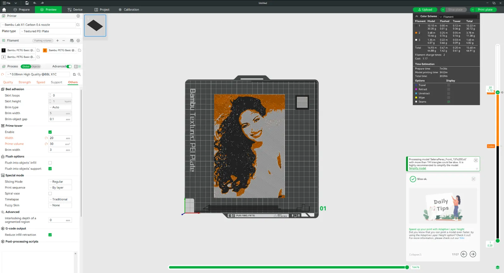The width and height of the screenshot is (504, 273).
Task: Uncheck Reduce infill retraction
Action: [x=50, y=235]
